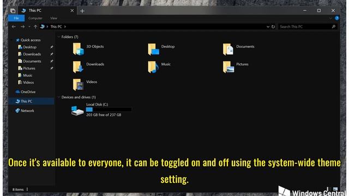Click the Local Disk (C:) usage bar

pyautogui.click(x=109, y=109)
